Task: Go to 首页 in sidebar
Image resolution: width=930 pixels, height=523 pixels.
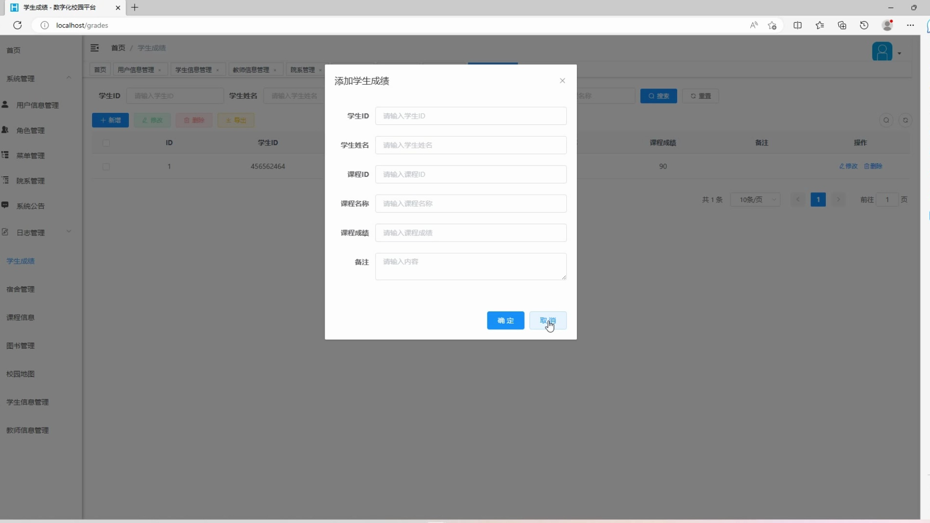Action: [x=14, y=50]
